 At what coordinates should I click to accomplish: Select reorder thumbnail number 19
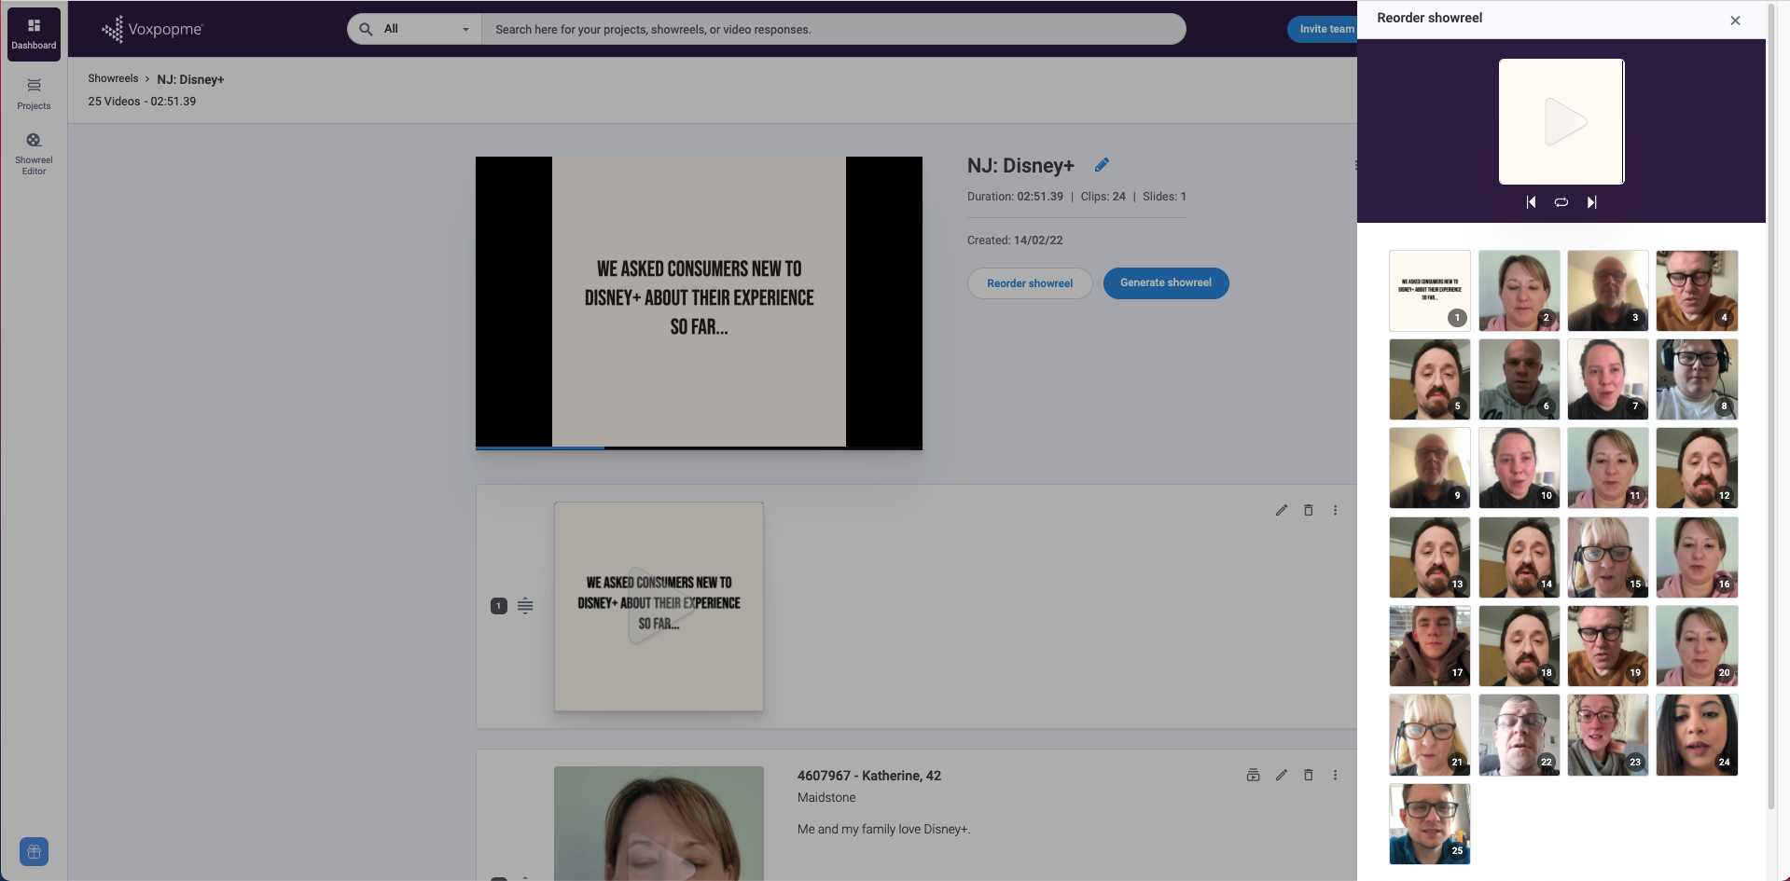click(1608, 645)
